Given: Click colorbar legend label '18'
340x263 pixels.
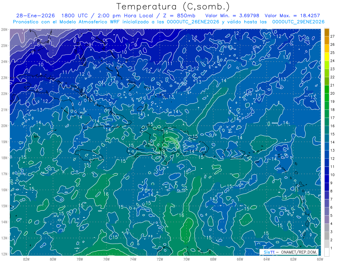Looking at the screenshot, I should (332, 110).
